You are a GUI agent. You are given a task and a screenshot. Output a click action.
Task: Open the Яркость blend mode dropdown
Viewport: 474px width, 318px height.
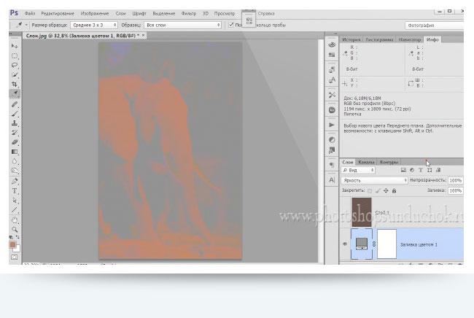click(x=375, y=180)
